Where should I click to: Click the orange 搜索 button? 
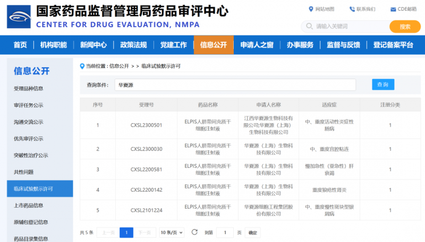(x=405, y=27)
